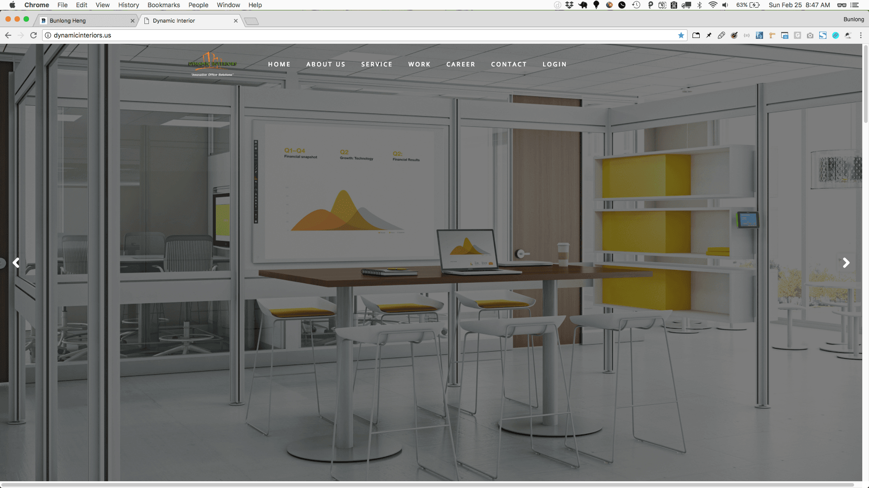
Task: Click the bookmark star icon
Action: tap(681, 35)
